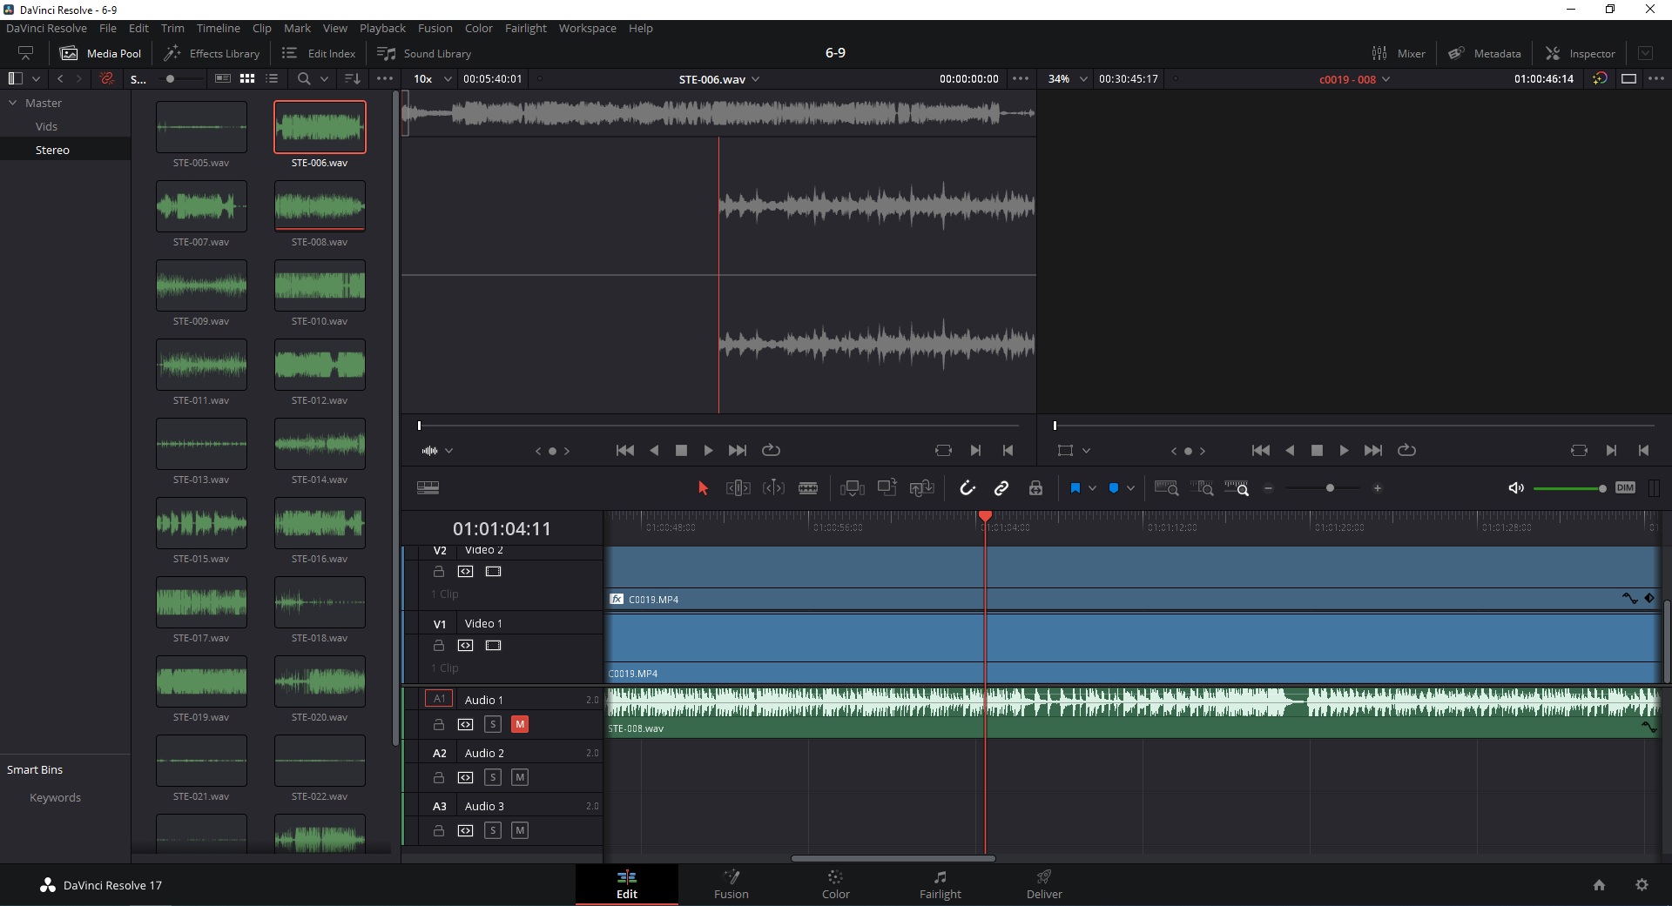Image resolution: width=1672 pixels, height=906 pixels.
Task: Activate the Trim Edit Mode tool
Action: [738, 488]
